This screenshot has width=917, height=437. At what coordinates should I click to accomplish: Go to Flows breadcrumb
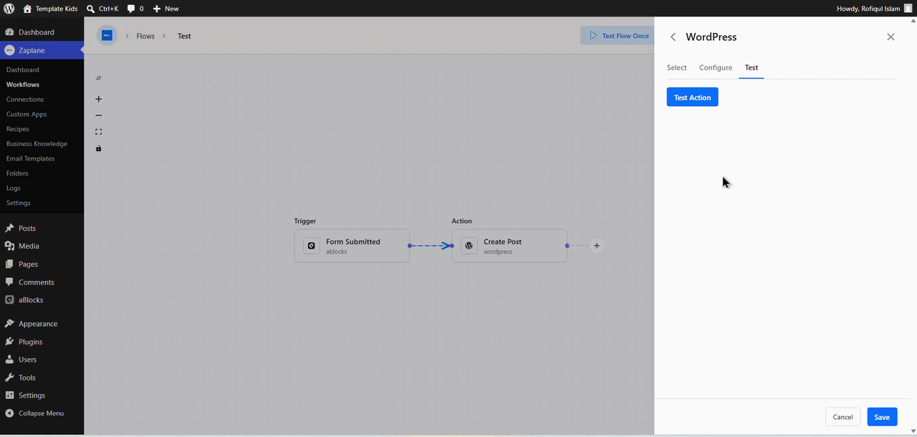pyautogui.click(x=145, y=36)
